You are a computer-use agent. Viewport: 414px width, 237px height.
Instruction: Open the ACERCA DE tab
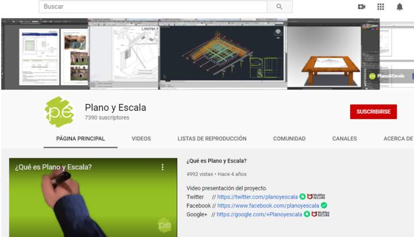coord(398,139)
